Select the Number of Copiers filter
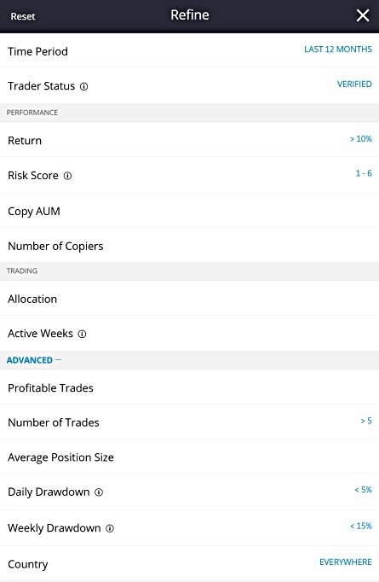379x582 pixels. pyautogui.click(x=189, y=246)
